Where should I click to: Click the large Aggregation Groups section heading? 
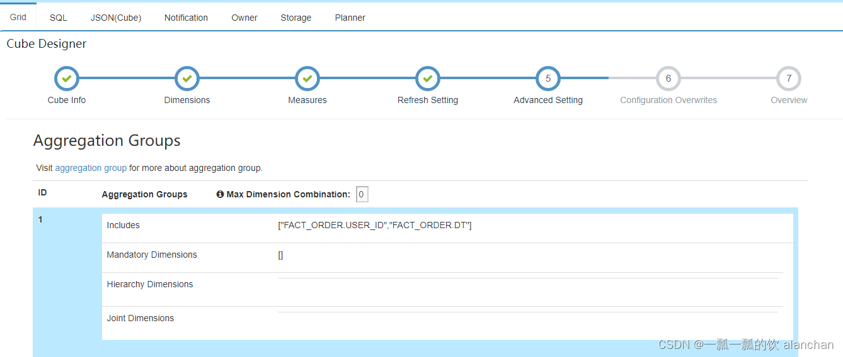tap(107, 140)
